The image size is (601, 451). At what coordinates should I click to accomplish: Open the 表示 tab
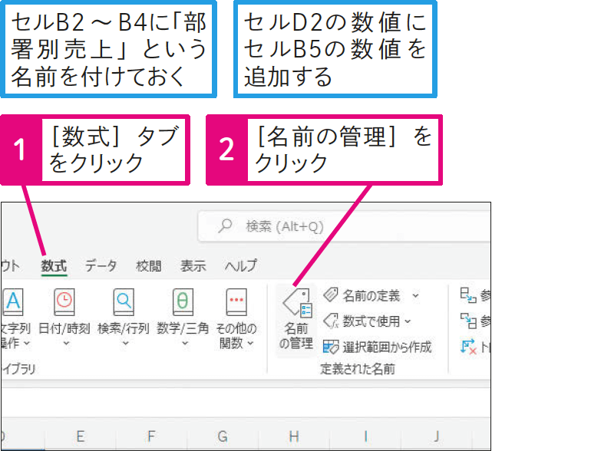point(193,265)
